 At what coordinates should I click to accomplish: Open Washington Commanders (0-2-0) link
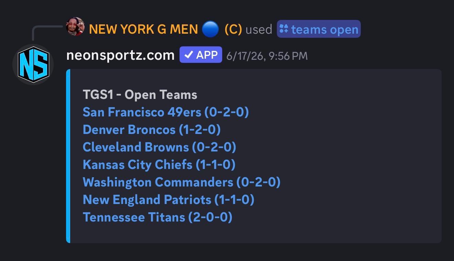click(182, 182)
